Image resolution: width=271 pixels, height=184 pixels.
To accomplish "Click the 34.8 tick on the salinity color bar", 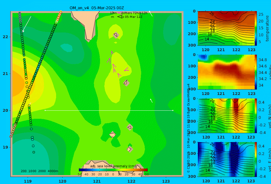I will pos(263,60).
